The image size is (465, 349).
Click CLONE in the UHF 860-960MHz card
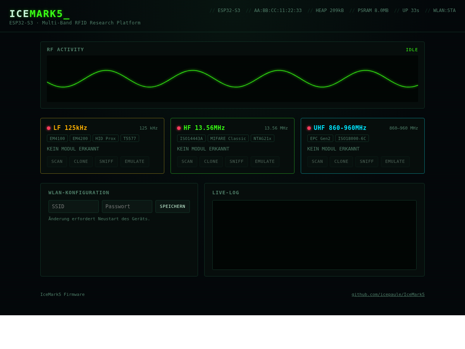pos(341,162)
